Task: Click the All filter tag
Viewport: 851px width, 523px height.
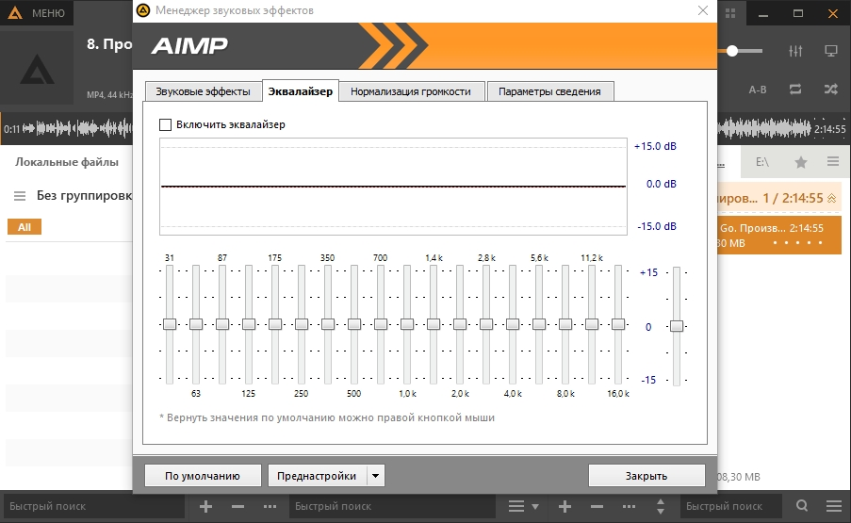Action: (25, 227)
